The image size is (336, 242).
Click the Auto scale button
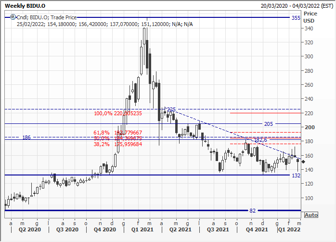point(311,215)
